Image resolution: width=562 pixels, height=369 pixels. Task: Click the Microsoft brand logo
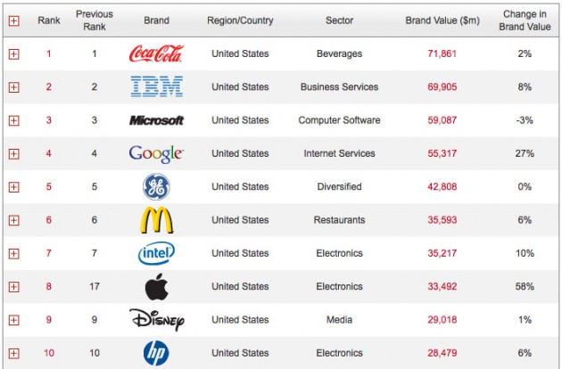pos(156,120)
